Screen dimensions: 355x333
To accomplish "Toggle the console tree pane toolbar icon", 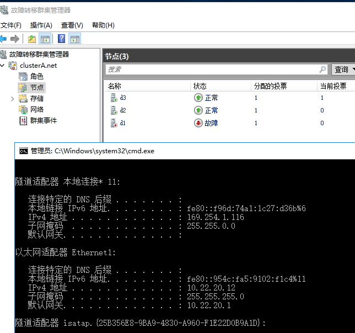I will (45, 39).
